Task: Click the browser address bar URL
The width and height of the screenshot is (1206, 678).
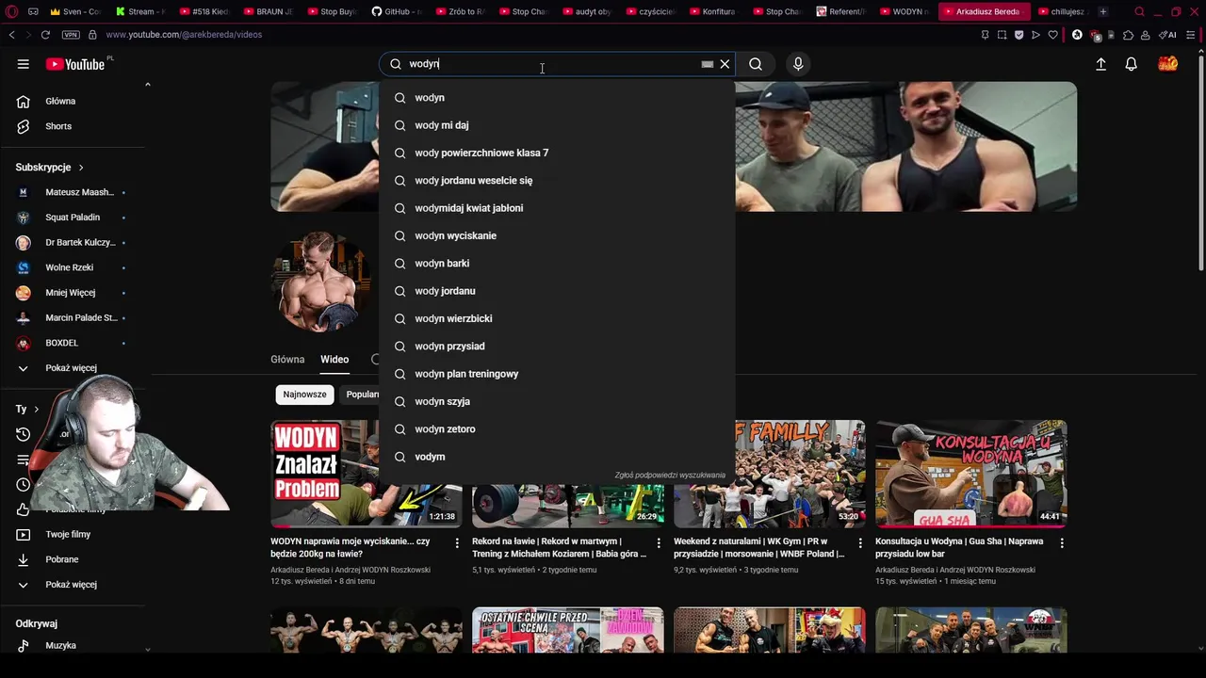Action: click(184, 35)
